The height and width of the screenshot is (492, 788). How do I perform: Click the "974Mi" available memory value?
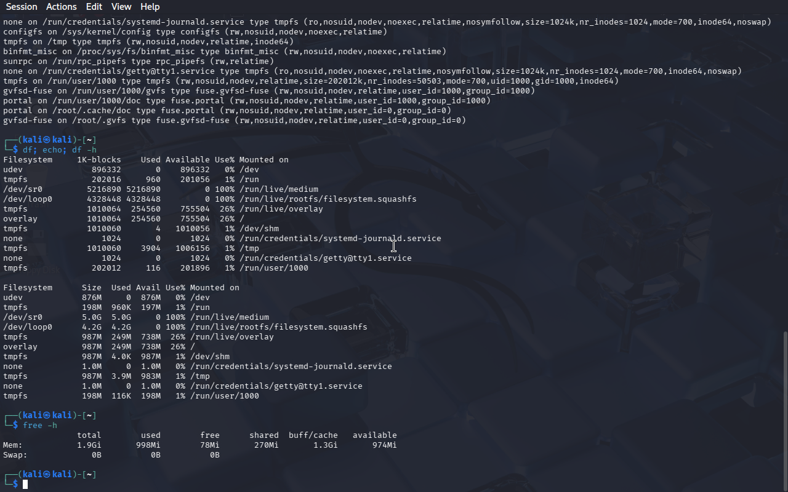tap(384, 445)
